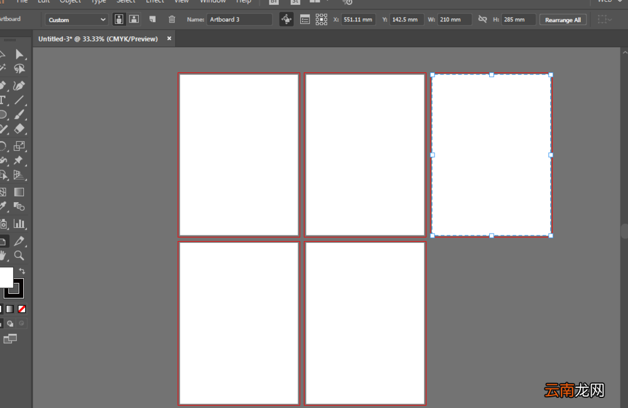
Task: Click the Rearrange All button
Action: 563,19
